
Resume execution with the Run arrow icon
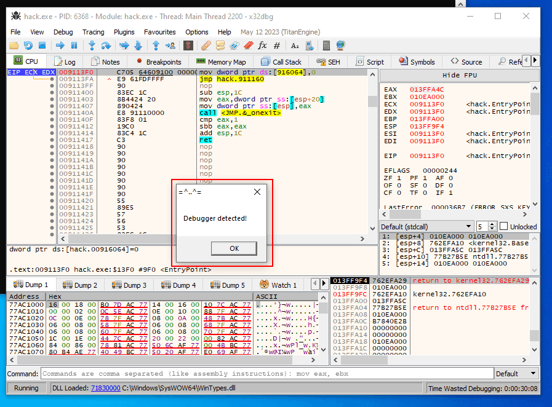pos(61,45)
